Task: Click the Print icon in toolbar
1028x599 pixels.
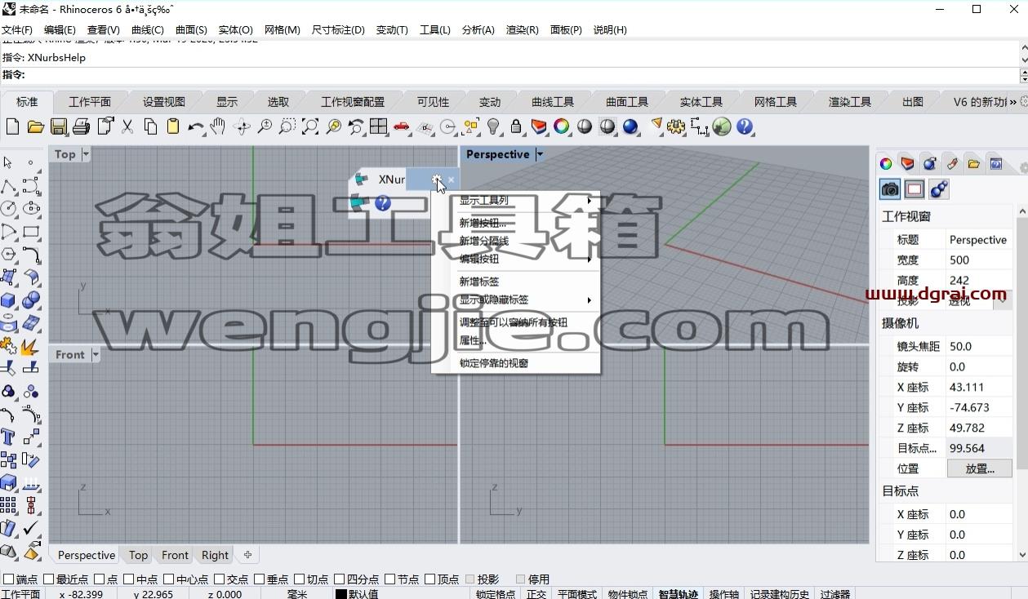Action: point(81,126)
